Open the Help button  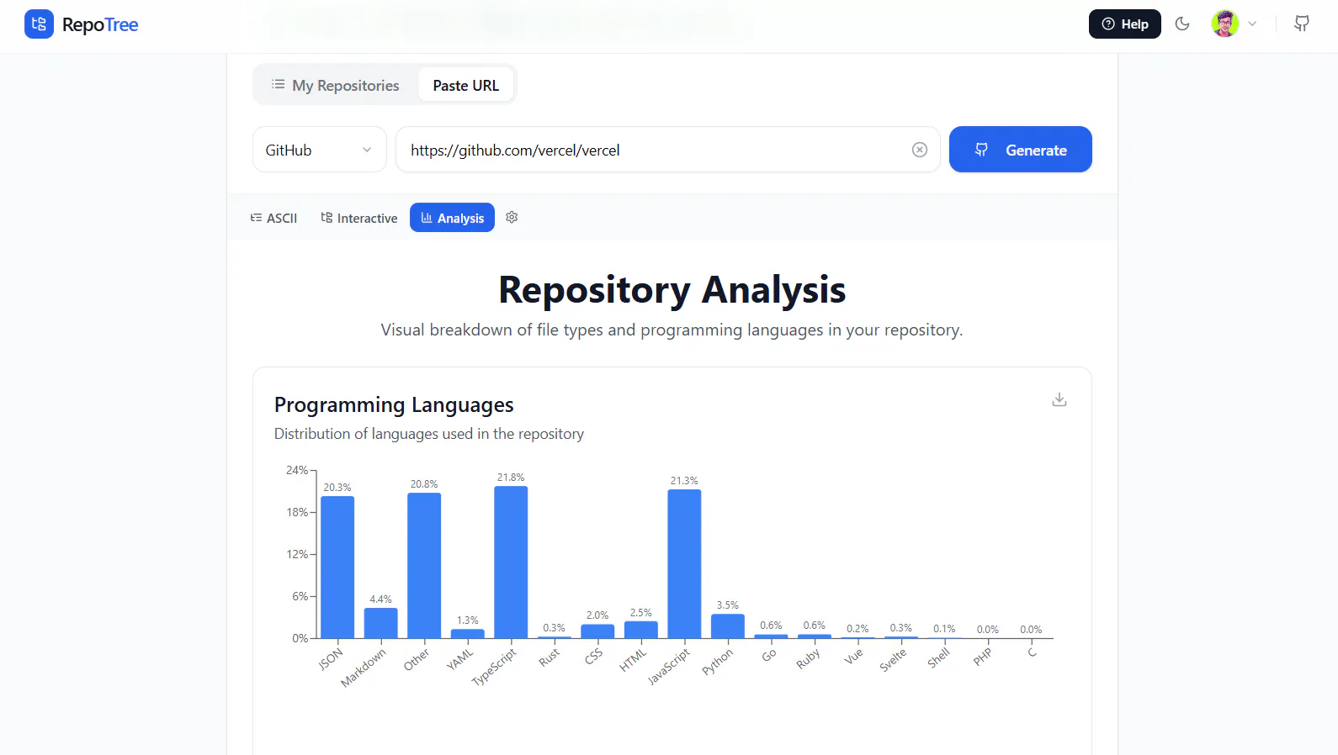click(x=1125, y=24)
